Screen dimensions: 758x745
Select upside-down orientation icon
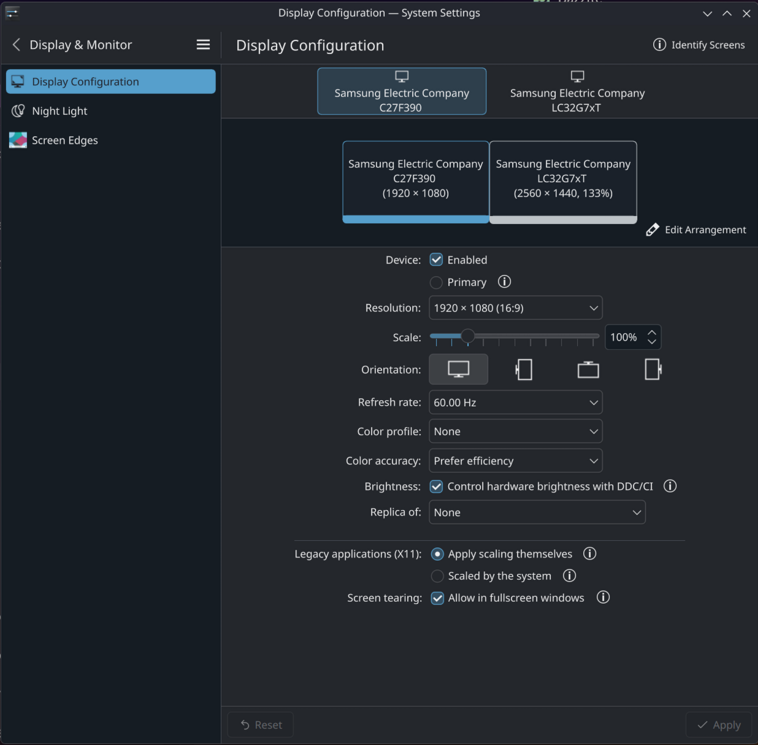click(x=588, y=369)
